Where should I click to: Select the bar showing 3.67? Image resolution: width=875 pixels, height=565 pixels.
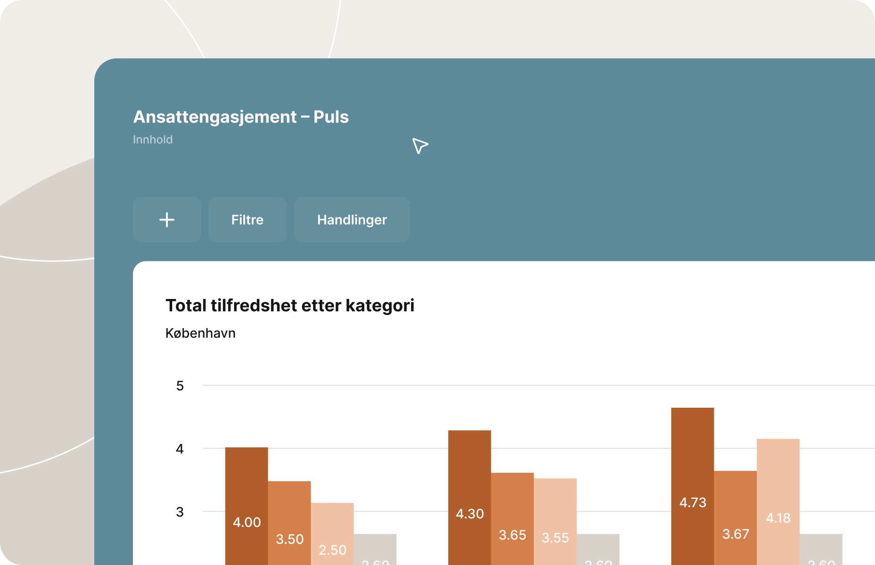pos(735,518)
